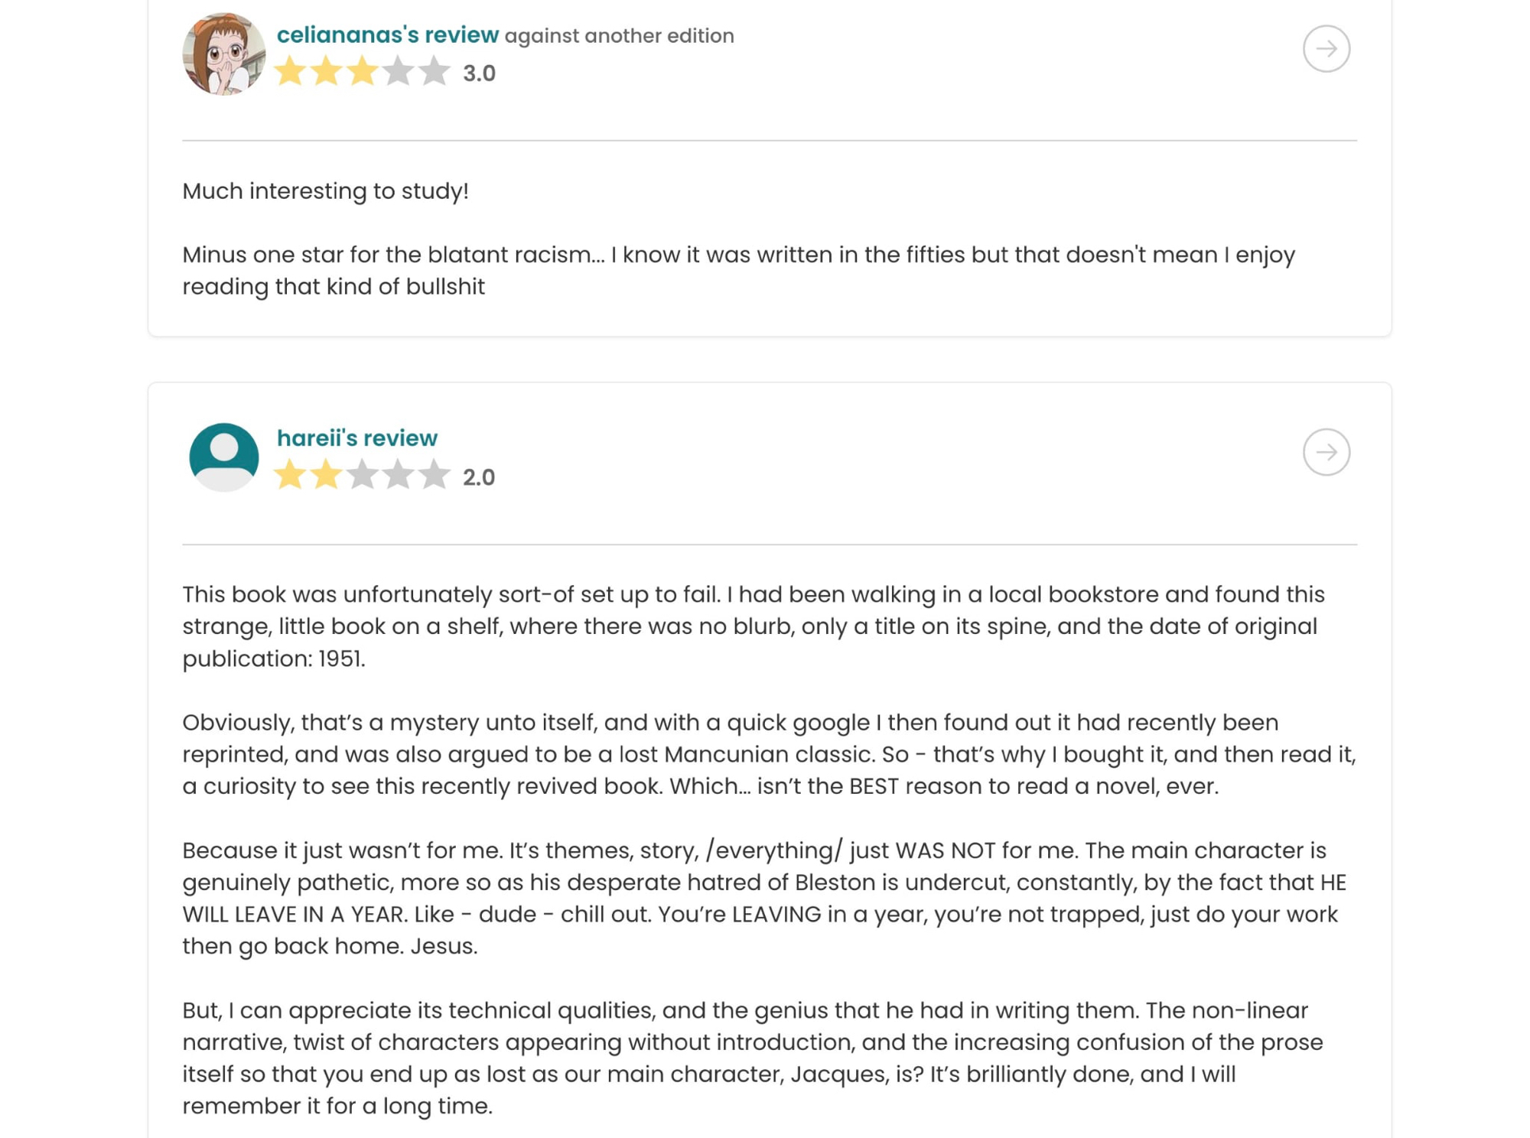Click first gold star in hareii's rating
Viewport: 1530px width, 1138px height.
pos(290,476)
